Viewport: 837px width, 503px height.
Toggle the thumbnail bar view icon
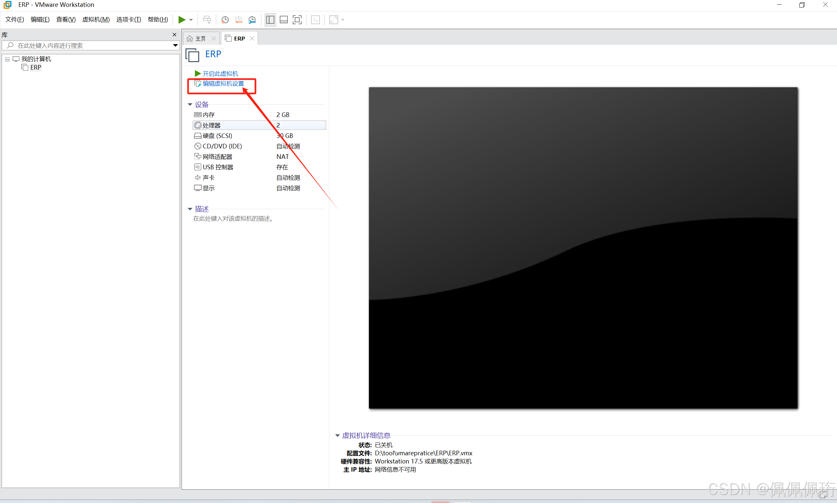(284, 20)
